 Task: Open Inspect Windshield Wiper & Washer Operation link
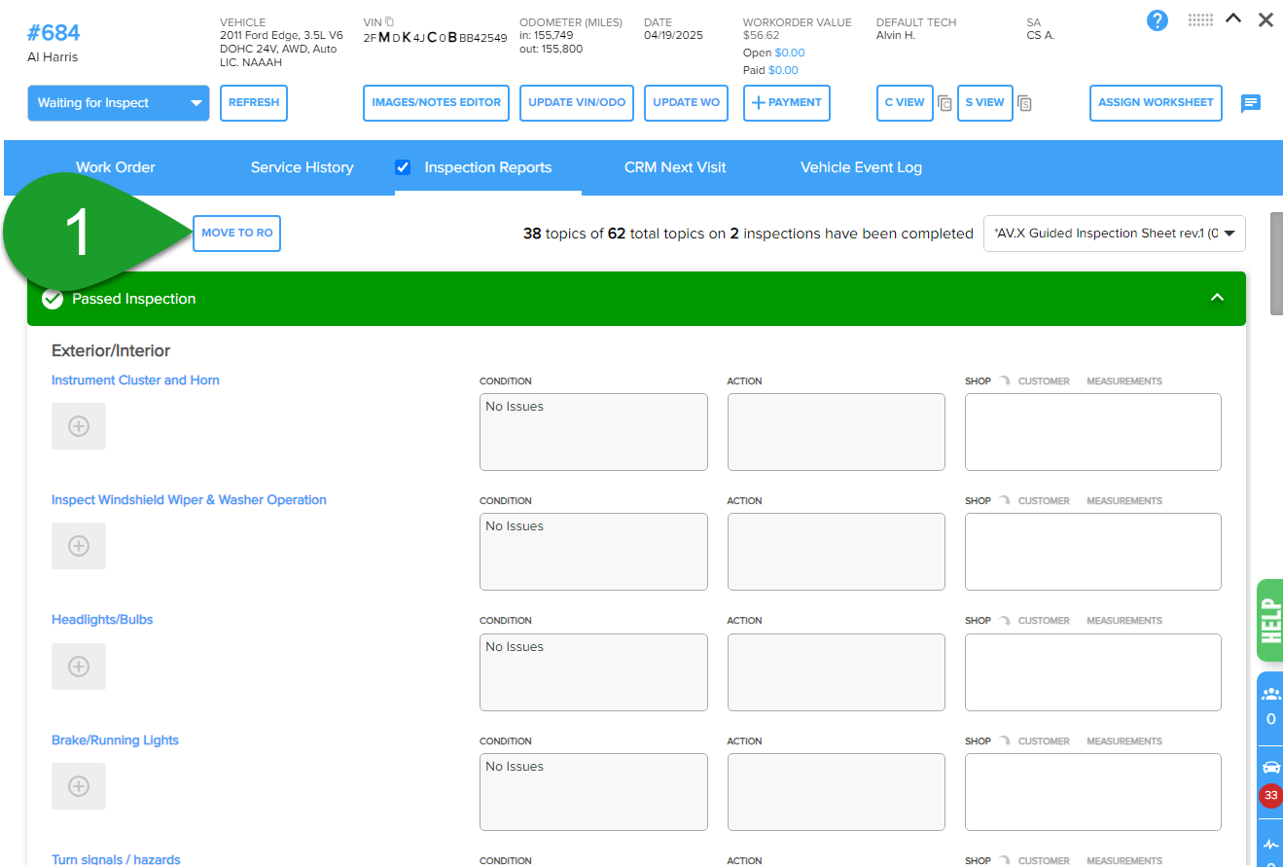point(189,500)
